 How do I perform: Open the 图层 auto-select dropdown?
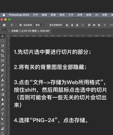39,25
